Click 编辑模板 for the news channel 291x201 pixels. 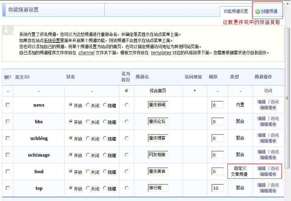click(x=268, y=108)
